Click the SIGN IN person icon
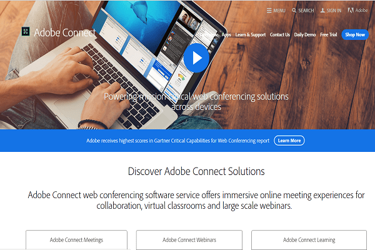The image size is (375, 250). tap(322, 10)
